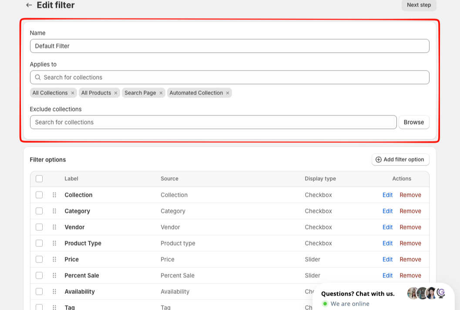Remove the All Collections tag
Screen dimensions: 460x310
coord(73,93)
